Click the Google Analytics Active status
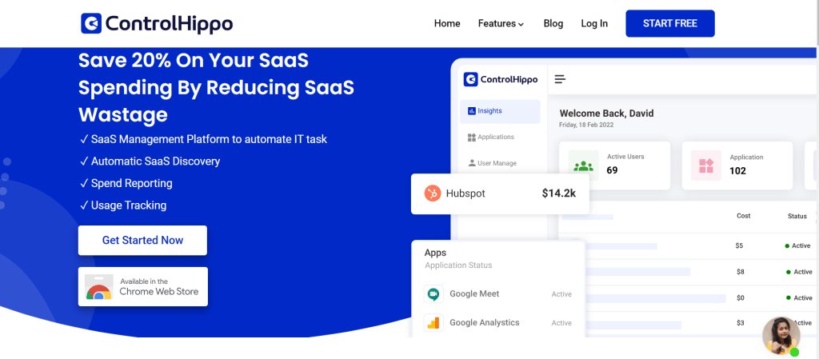 [561, 323]
